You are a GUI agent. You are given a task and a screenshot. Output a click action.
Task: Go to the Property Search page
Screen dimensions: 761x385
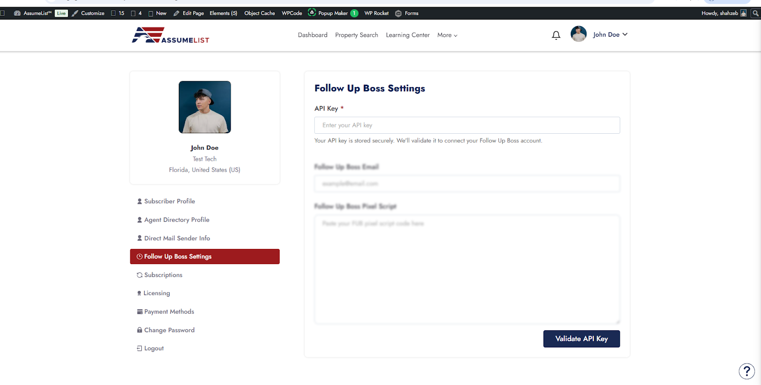pyautogui.click(x=357, y=35)
